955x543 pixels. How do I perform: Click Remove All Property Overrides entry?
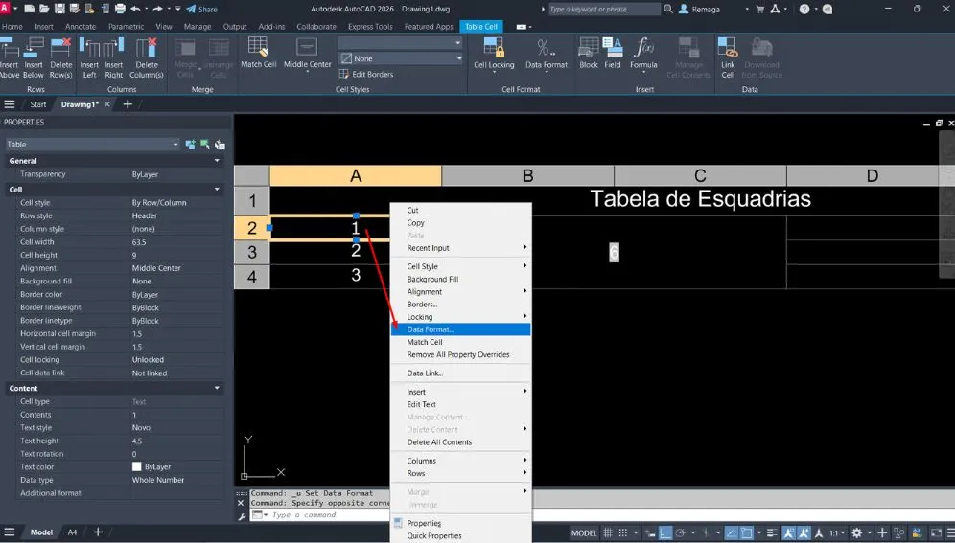[x=460, y=354]
